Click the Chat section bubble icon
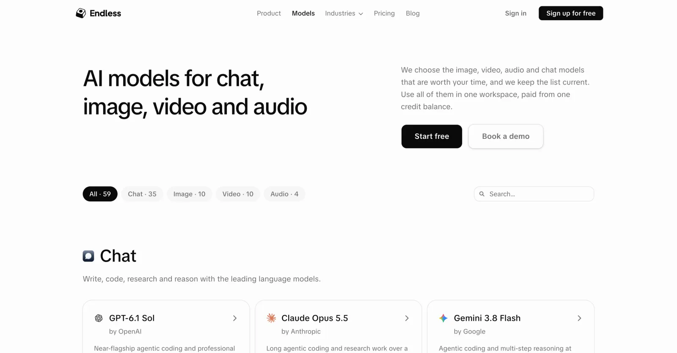Screen dimensions: 677x353 coord(88,256)
